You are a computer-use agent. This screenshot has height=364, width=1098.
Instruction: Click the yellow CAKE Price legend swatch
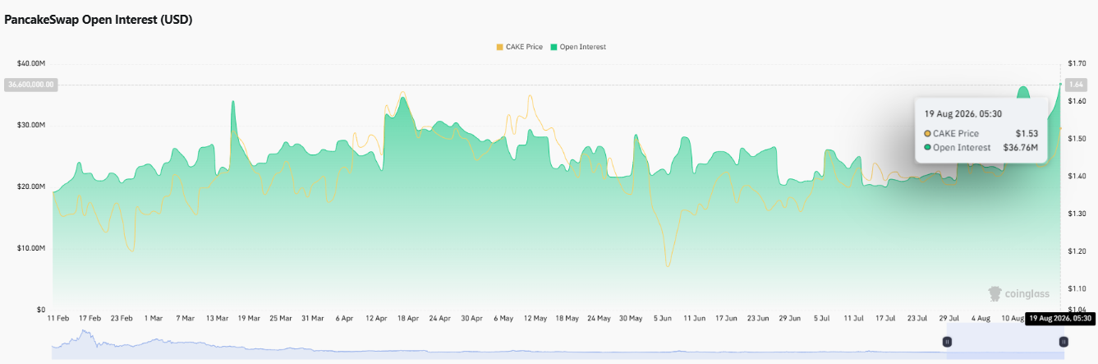(x=499, y=47)
